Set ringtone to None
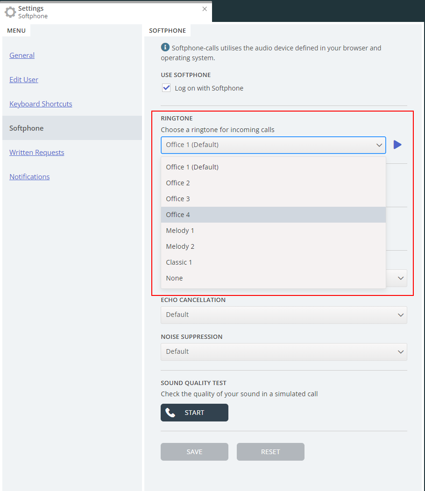Screen dimensions: 425x491 (174, 278)
